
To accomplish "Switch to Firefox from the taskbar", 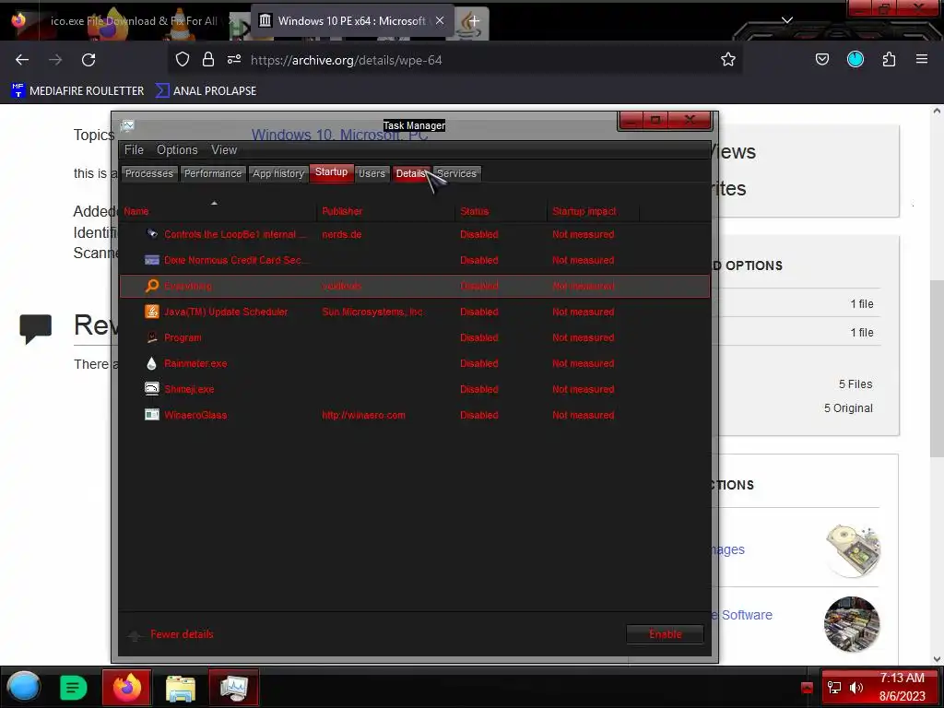I will tap(127, 688).
